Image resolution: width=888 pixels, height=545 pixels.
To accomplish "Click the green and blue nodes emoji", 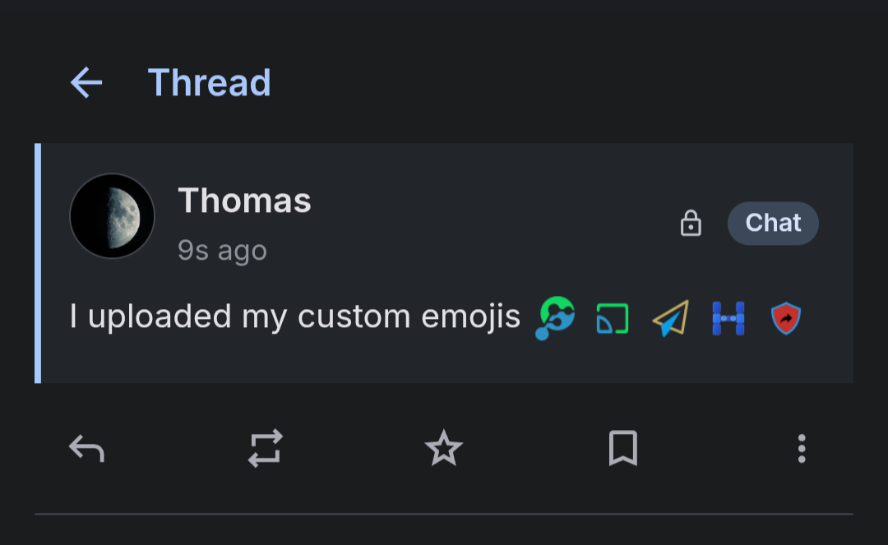I will pos(555,318).
